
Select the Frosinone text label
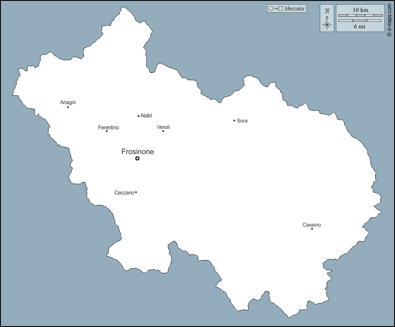(138, 151)
